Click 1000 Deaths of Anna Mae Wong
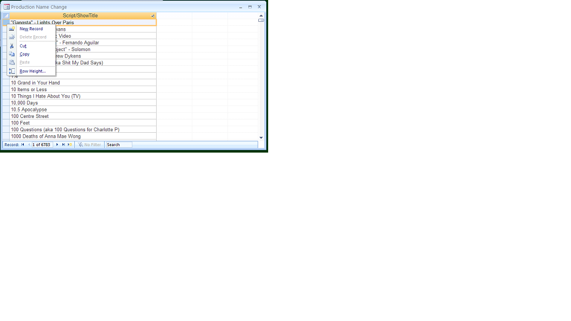The height and width of the screenshot is (321, 571). coord(83,137)
